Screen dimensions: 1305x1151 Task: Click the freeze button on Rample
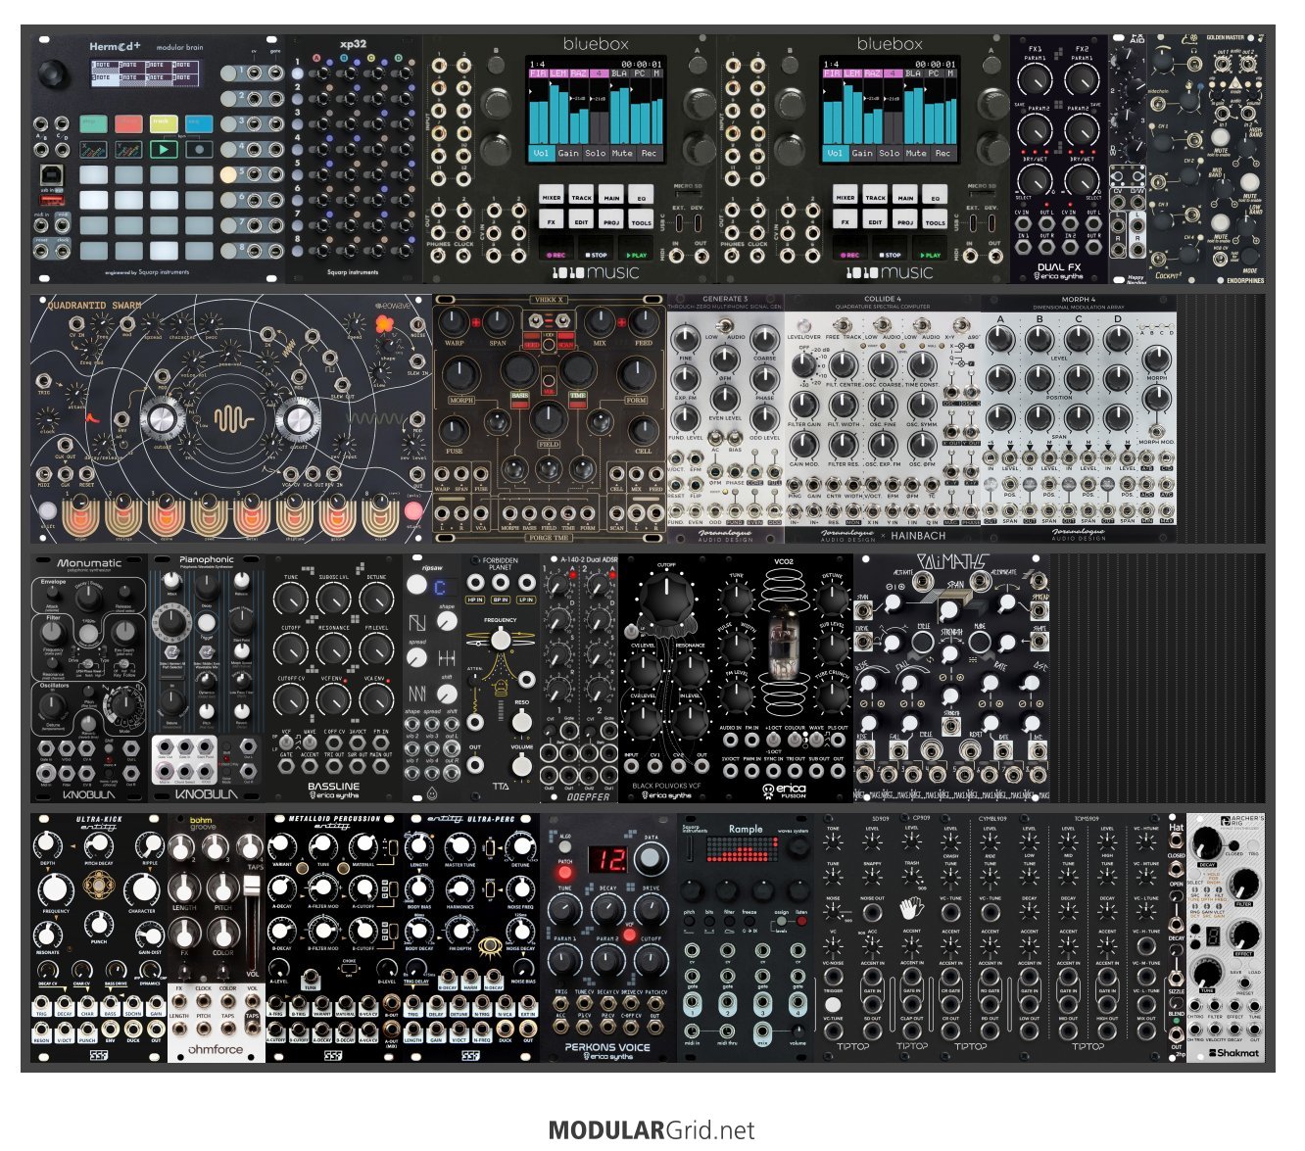point(749,920)
